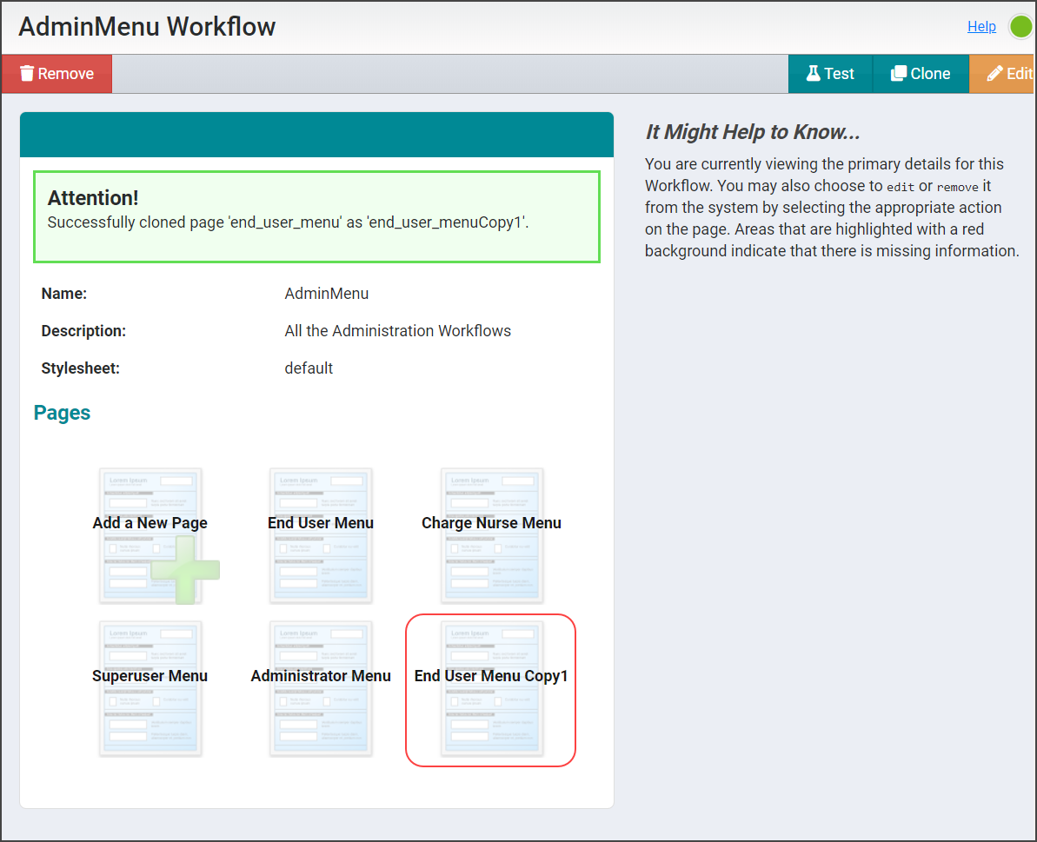This screenshot has width=1037, height=842.
Task: Click the green status circle indicator
Action: point(1020,27)
